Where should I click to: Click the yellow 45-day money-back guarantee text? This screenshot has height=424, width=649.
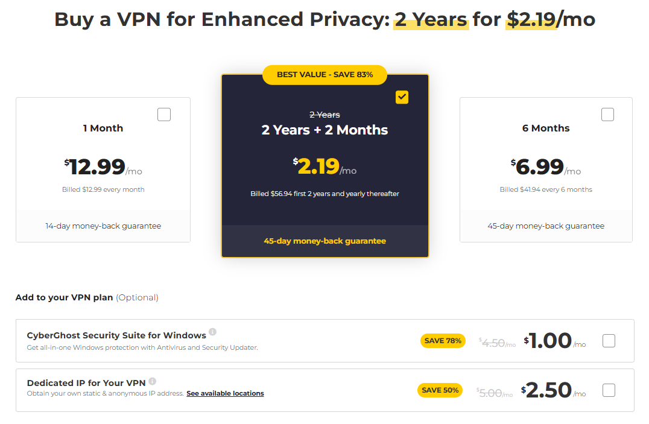pos(324,241)
